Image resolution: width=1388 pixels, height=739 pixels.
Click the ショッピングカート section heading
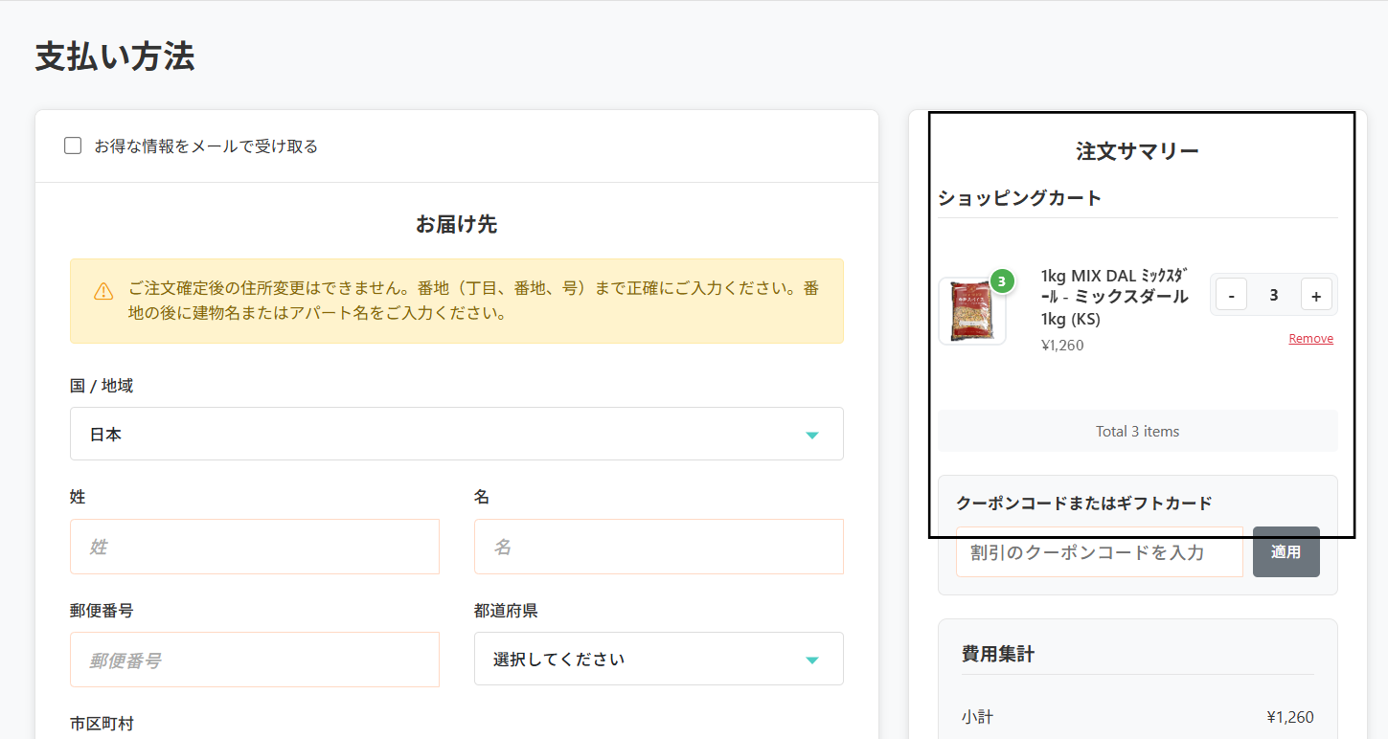[x=1018, y=198]
